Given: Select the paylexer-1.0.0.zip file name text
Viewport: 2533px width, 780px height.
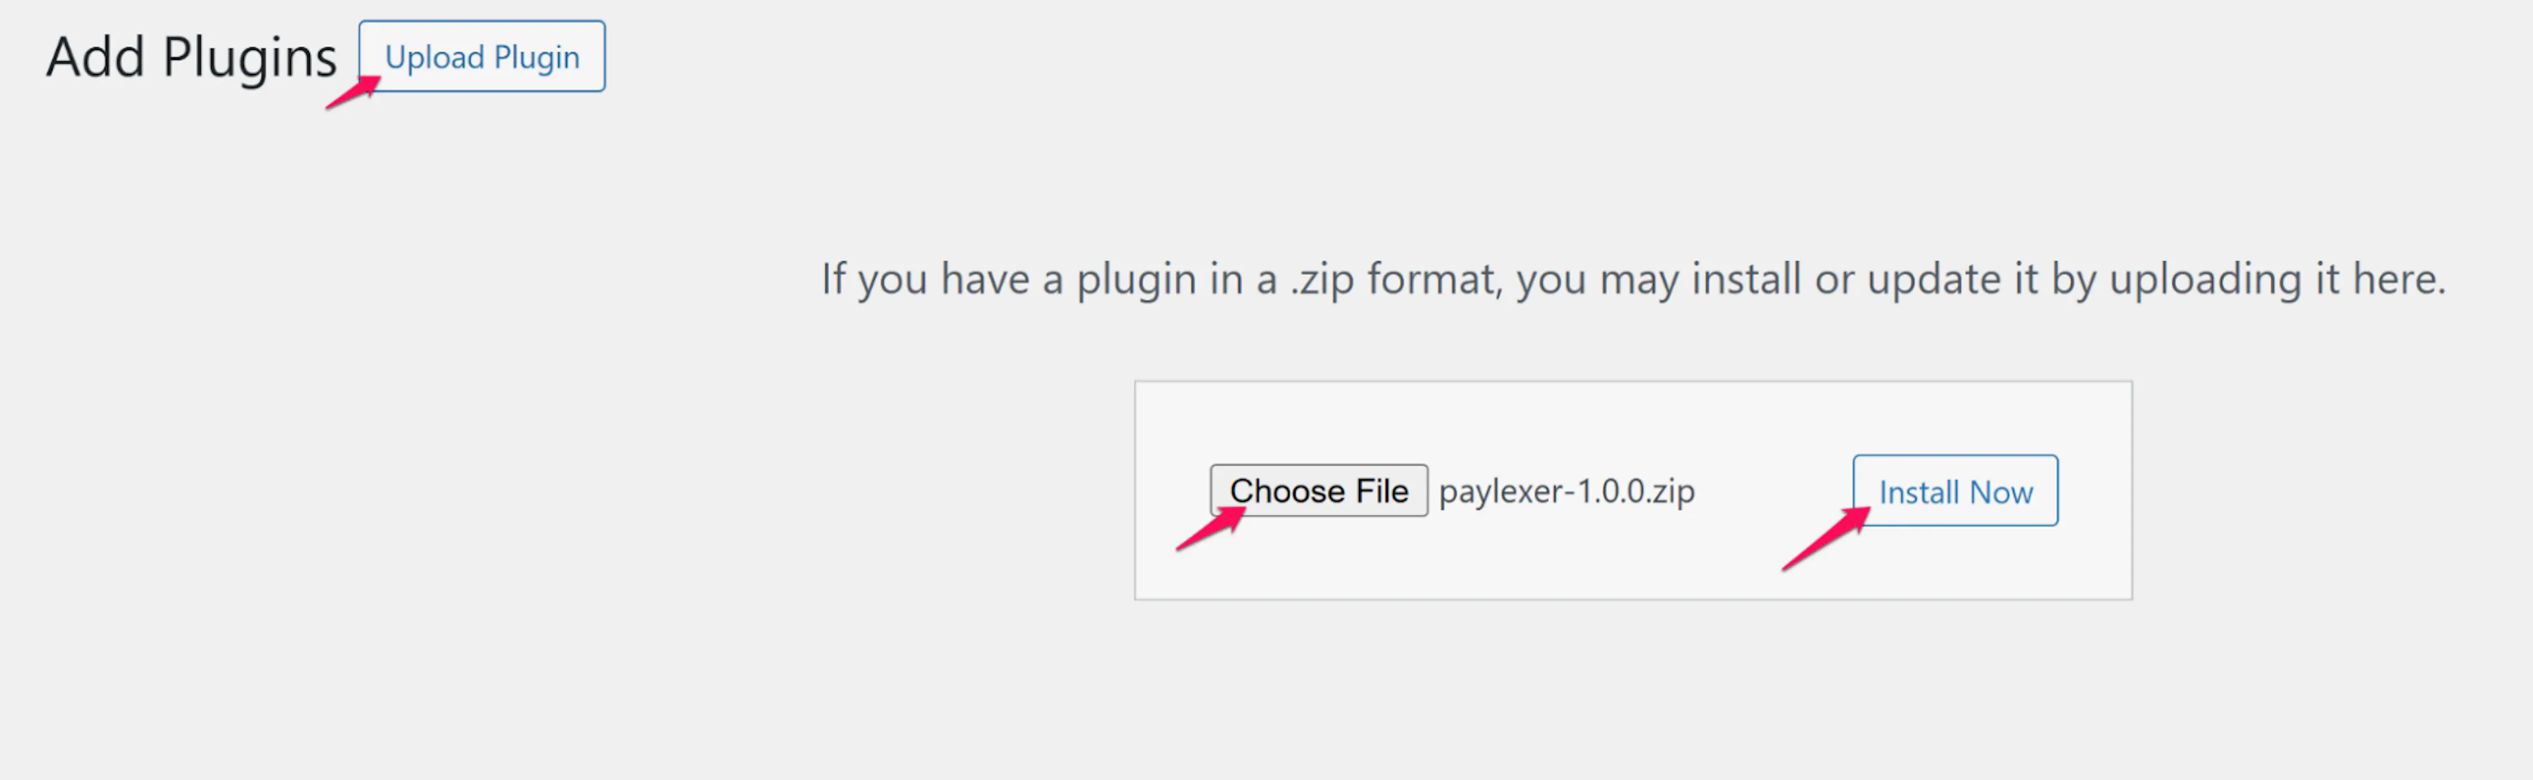Looking at the screenshot, I should coord(1567,491).
